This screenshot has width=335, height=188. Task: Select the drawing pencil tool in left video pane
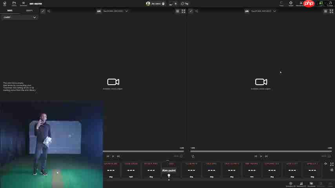[x=43, y=11]
